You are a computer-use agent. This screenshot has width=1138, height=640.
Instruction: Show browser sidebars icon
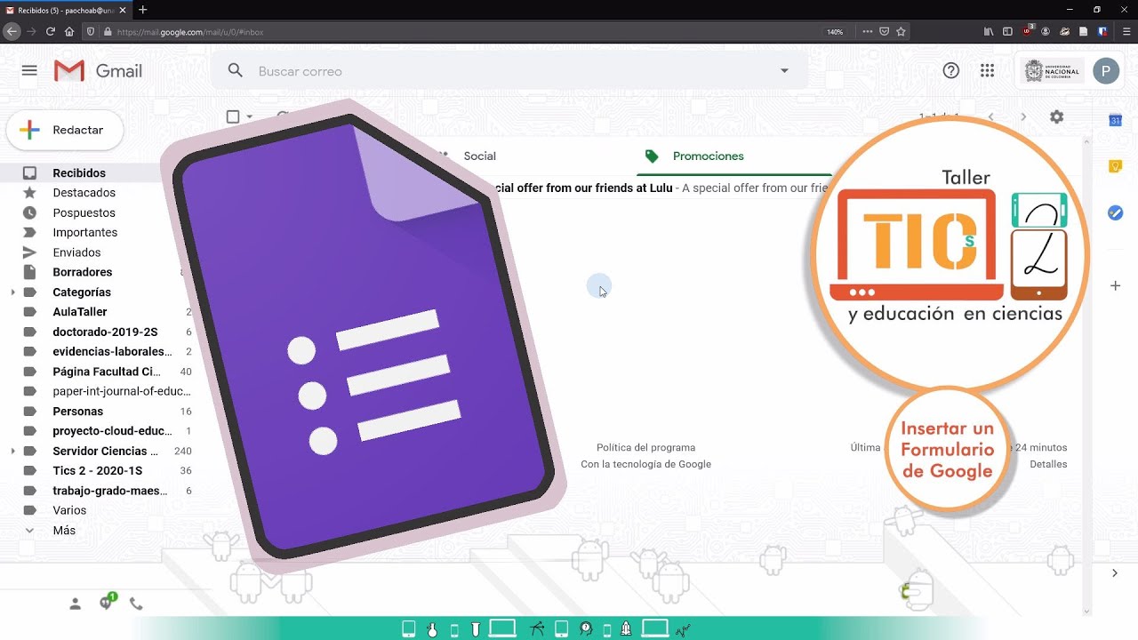click(1007, 31)
